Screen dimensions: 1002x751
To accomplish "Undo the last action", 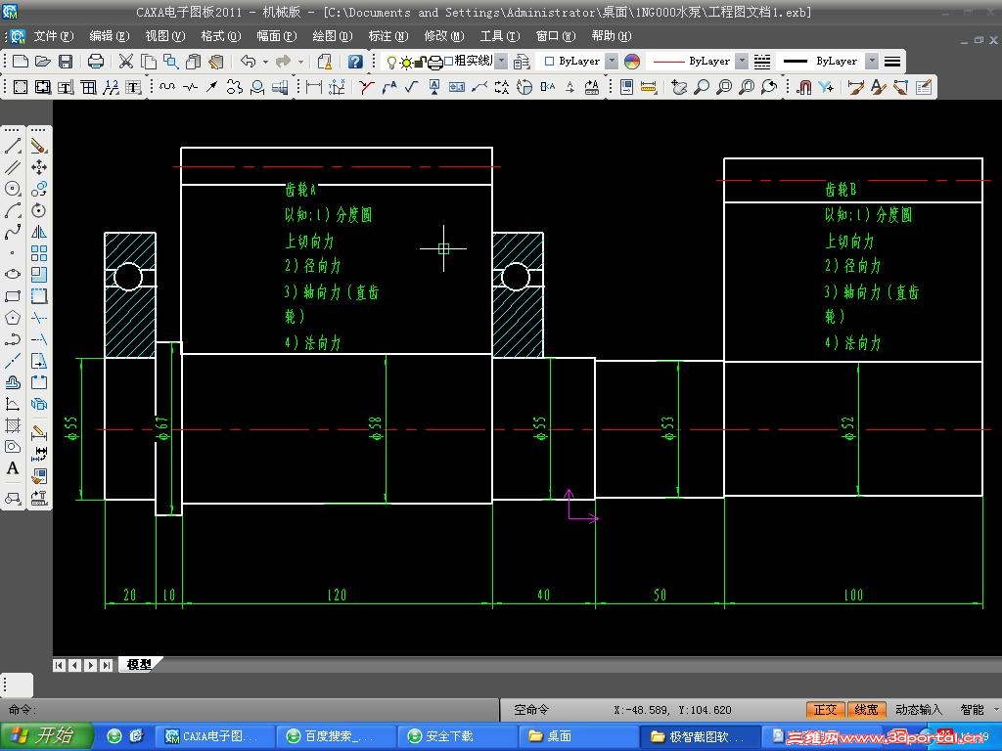I will (x=248, y=62).
